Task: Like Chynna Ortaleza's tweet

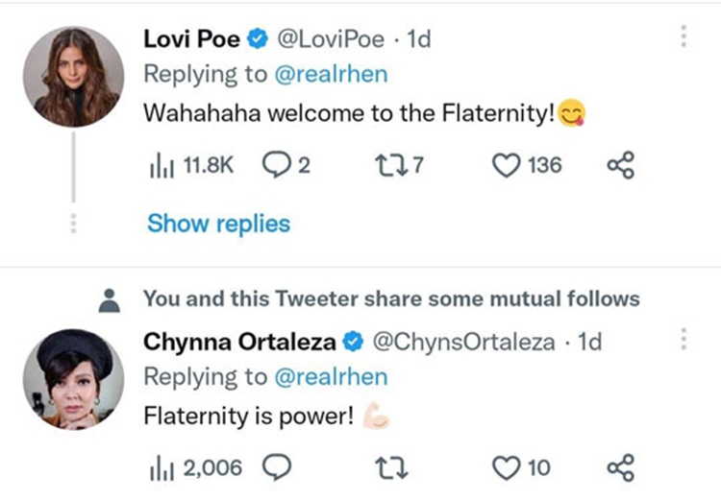Action: coord(521,467)
